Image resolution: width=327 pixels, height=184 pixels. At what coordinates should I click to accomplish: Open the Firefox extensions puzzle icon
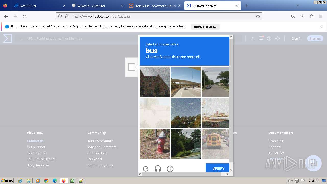click(x=312, y=16)
